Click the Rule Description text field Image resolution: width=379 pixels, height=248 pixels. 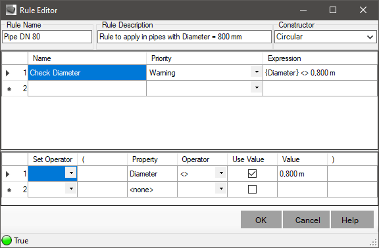(x=184, y=37)
